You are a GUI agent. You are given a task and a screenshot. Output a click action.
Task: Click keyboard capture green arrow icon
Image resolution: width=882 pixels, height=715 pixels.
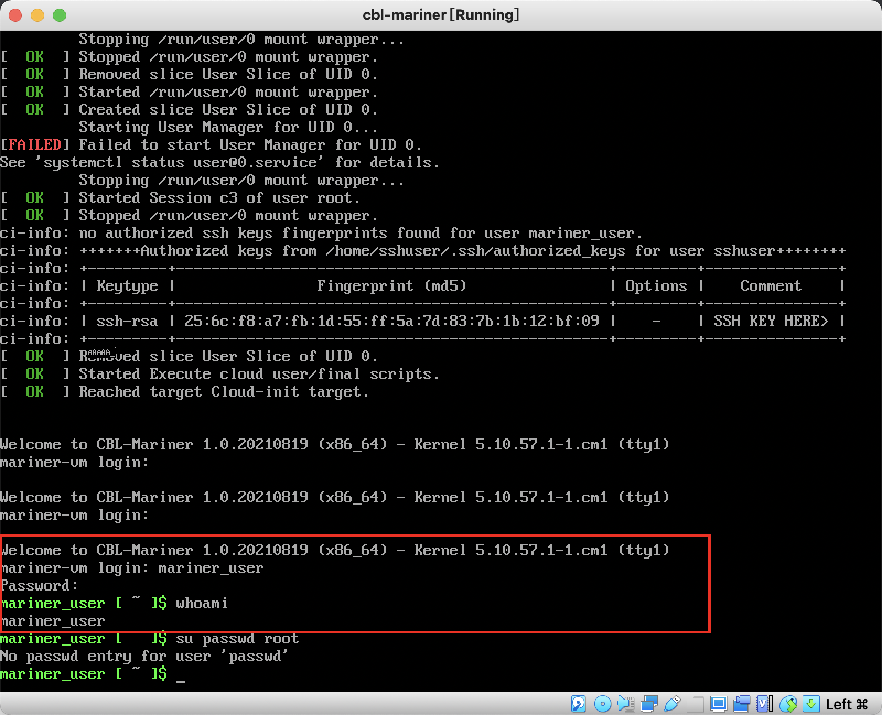[811, 703]
